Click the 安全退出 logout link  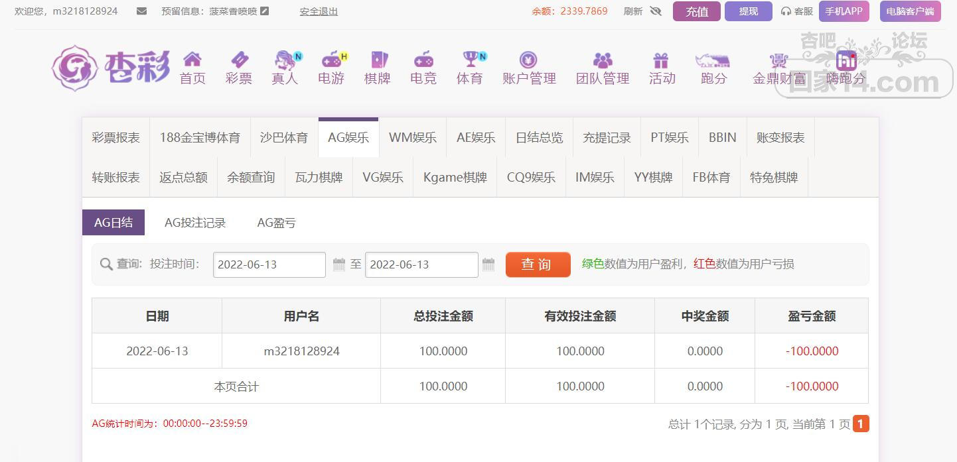click(x=319, y=11)
